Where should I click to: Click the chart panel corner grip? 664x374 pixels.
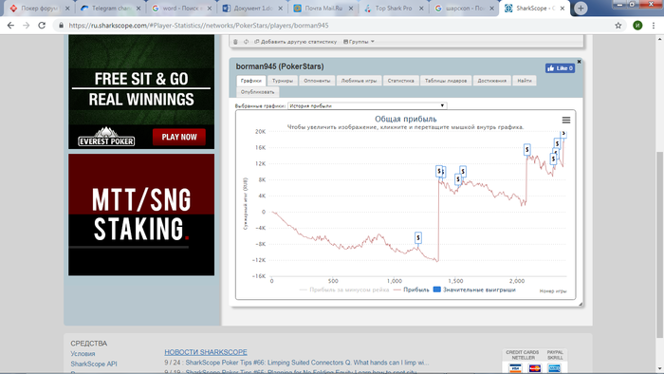[x=581, y=304]
